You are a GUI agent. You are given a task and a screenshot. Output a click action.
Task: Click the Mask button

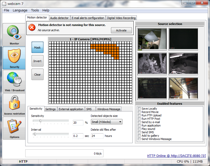(38, 47)
